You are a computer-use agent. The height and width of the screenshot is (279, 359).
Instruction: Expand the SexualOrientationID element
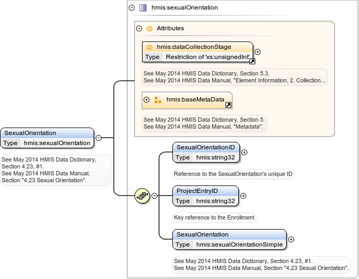(244, 152)
